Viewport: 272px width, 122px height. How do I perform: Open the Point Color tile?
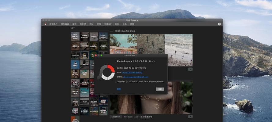click(x=75, y=83)
